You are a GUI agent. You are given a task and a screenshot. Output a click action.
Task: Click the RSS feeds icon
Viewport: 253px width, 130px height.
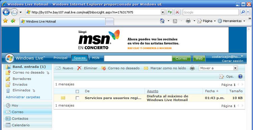tap(175, 21)
